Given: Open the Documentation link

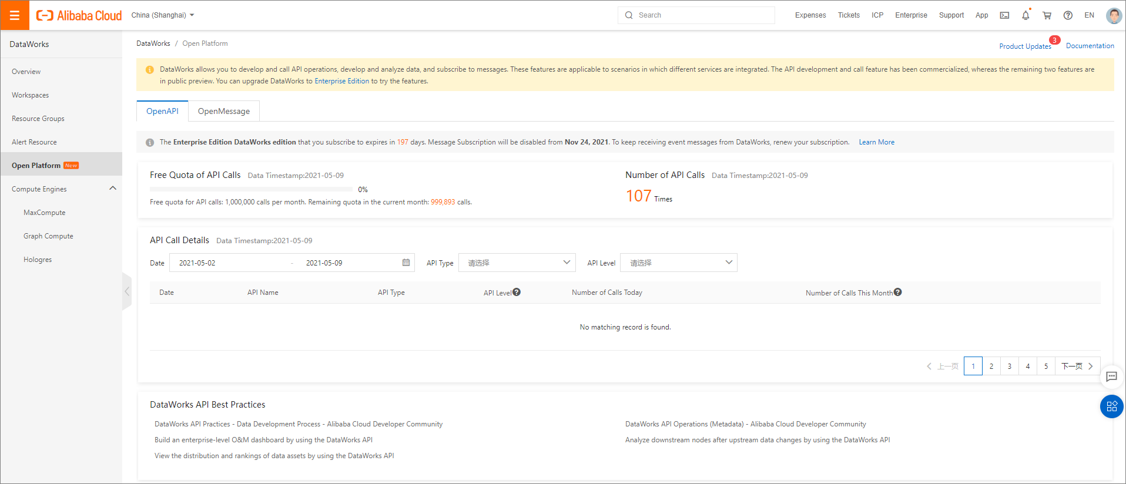Looking at the screenshot, I should [1090, 46].
